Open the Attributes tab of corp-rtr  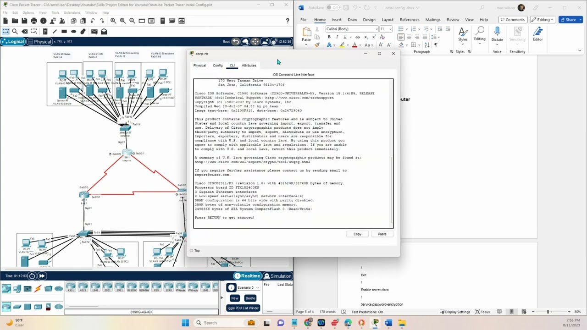coord(249,66)
